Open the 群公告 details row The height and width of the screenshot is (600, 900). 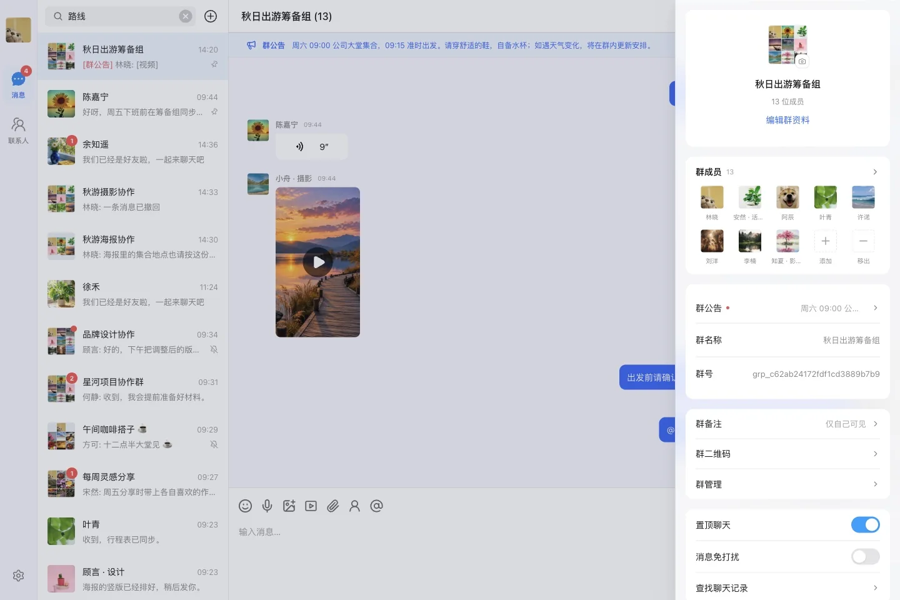787,308
